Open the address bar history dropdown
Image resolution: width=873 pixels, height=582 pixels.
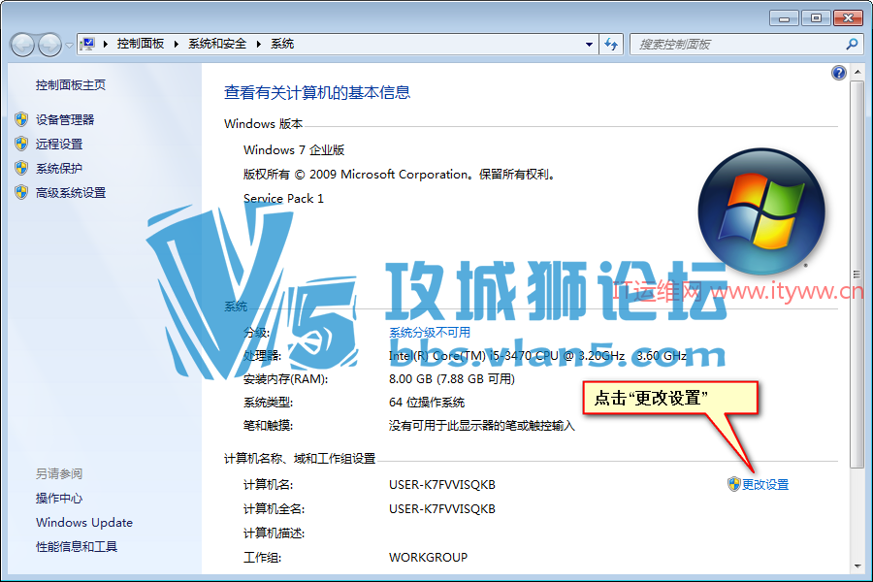(x=589, y=44)
